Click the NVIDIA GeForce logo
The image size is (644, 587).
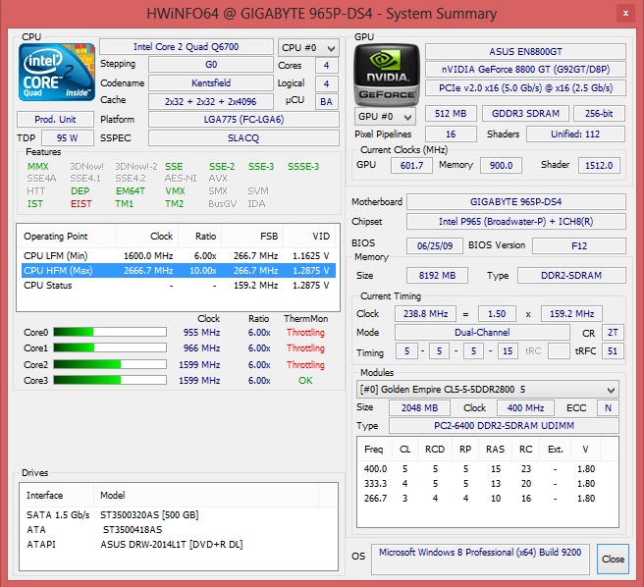tap(387, 74)
